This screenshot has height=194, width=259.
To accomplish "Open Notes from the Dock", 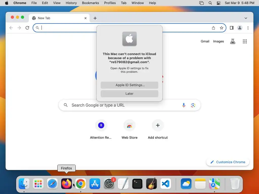I will click(x=200, y=184).
